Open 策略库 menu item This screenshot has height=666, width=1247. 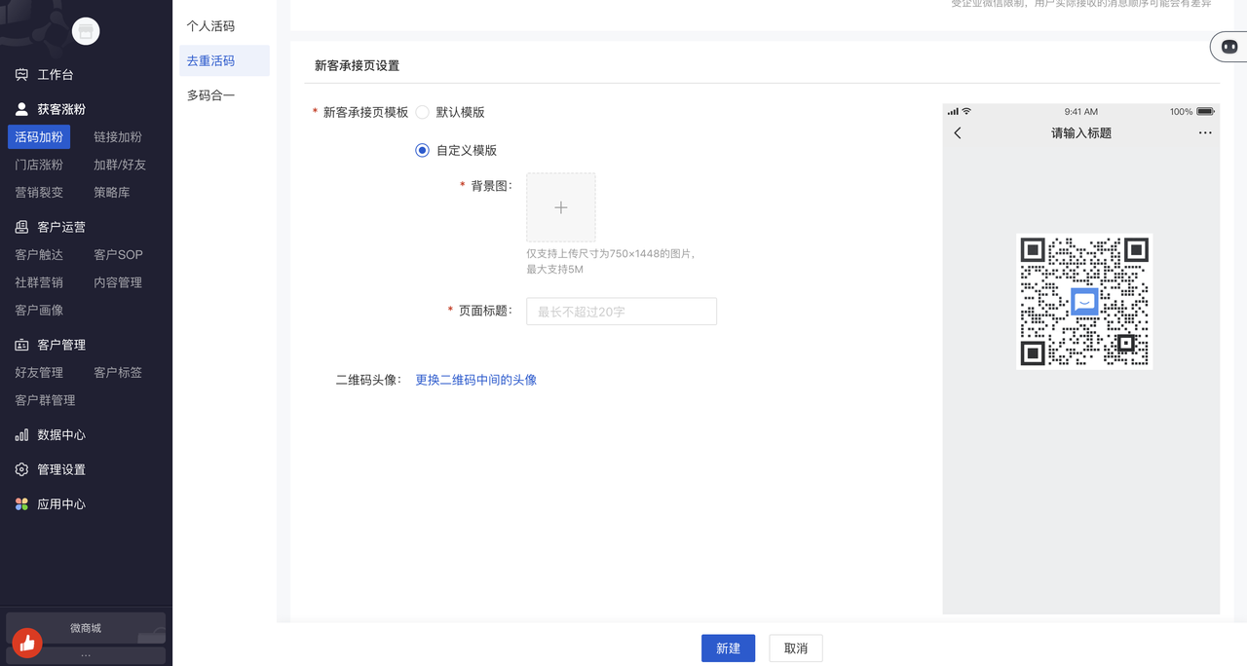click(x=112, y=193)
